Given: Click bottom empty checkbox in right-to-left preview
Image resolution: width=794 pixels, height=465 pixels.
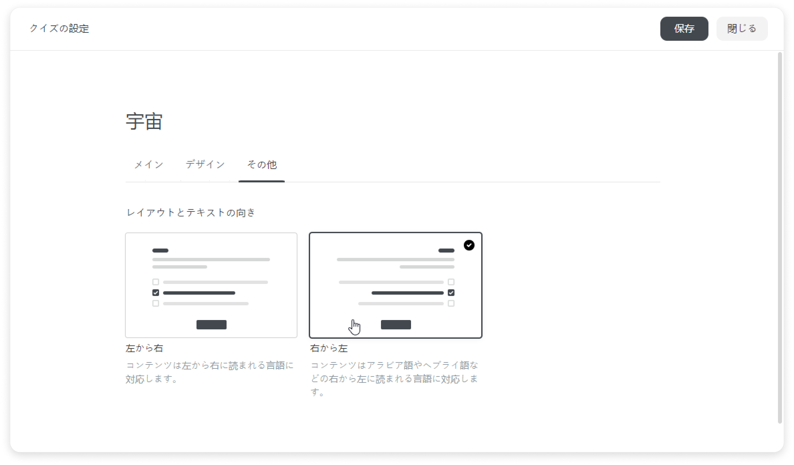Looking at the screenshot, I should point(451,304).
